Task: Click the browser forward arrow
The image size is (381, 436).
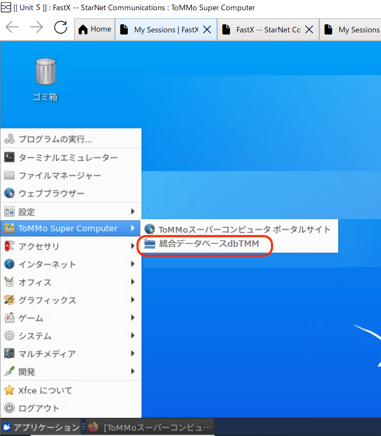Action: 36,27
